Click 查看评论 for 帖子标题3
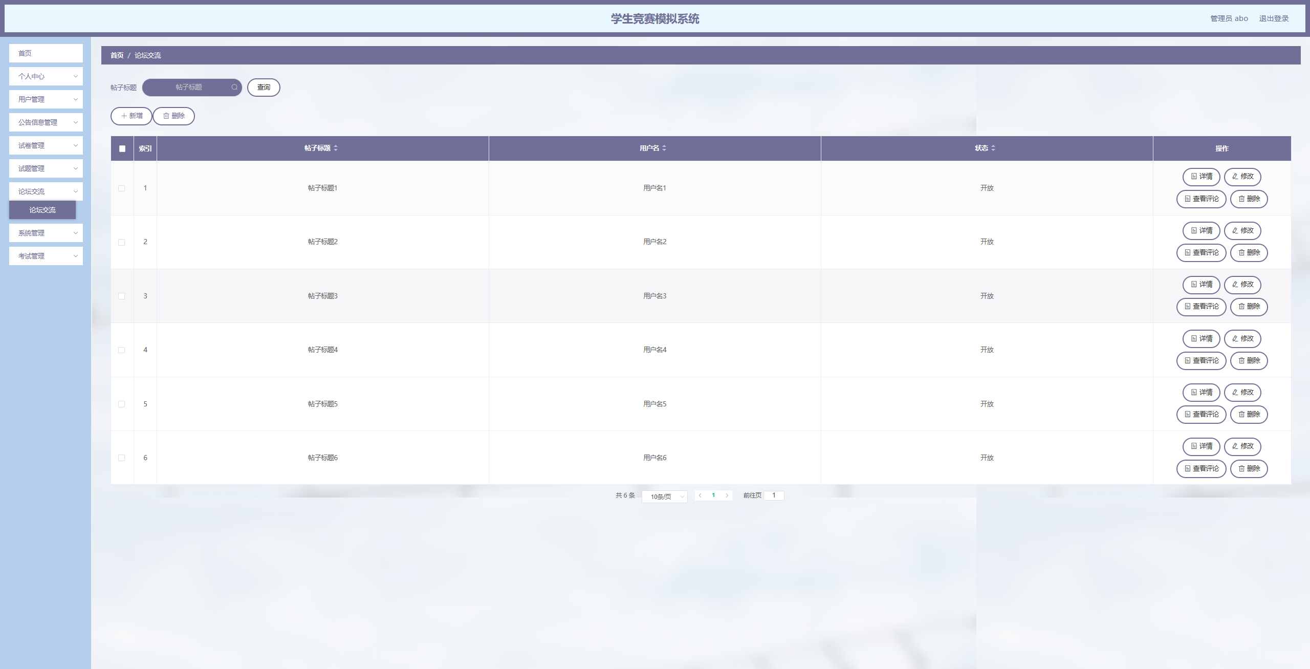The height and width of the screenshot is (669, 1310). pyautogui.click(x=1201, y=307)
